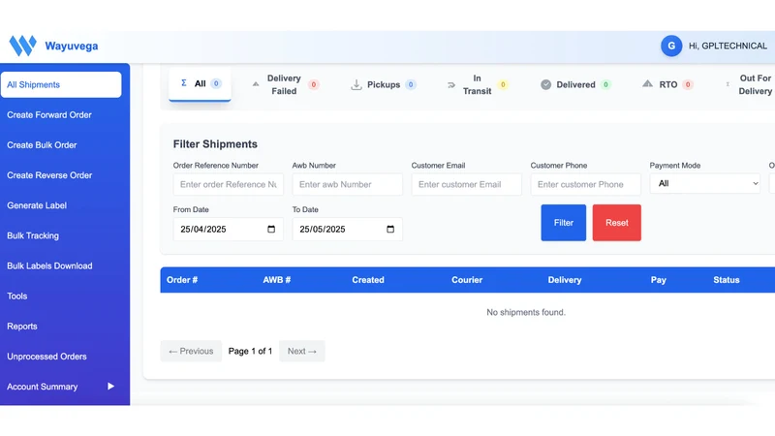Image resolution: width=775 pixels, height=436 pixels.
Task: Click the Pay column header
Action: 659,280
